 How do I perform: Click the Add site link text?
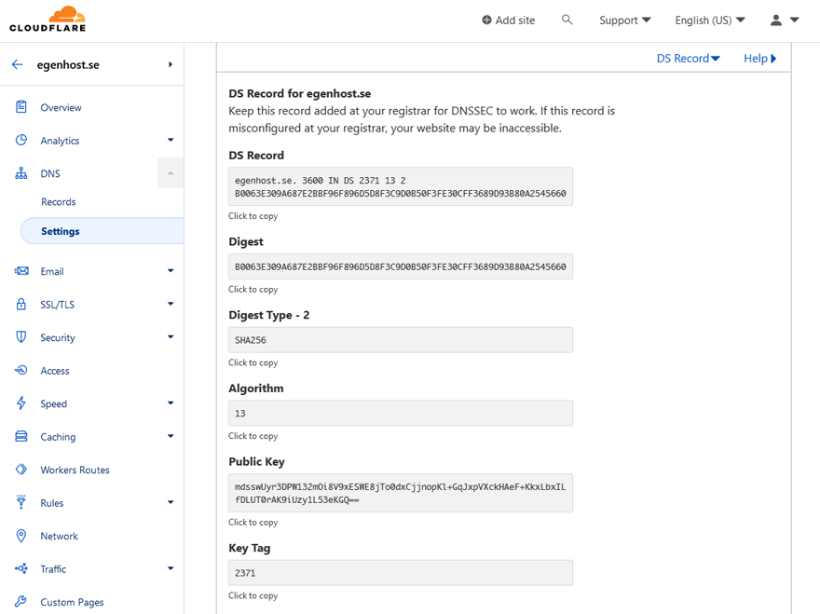click(x=515, y=20)
